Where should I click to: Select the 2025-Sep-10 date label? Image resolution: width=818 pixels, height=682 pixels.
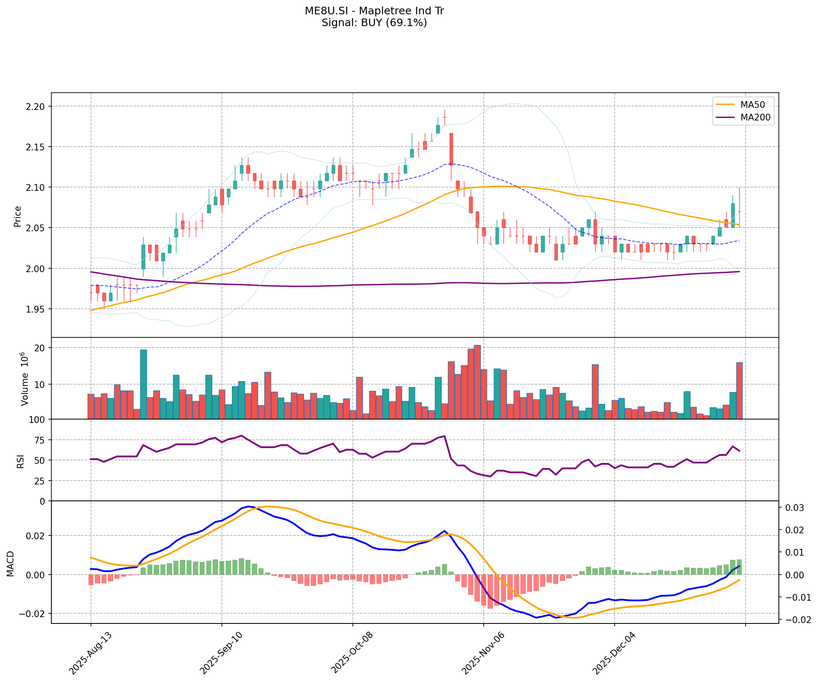pyautogui.click(x=222, y=653)
